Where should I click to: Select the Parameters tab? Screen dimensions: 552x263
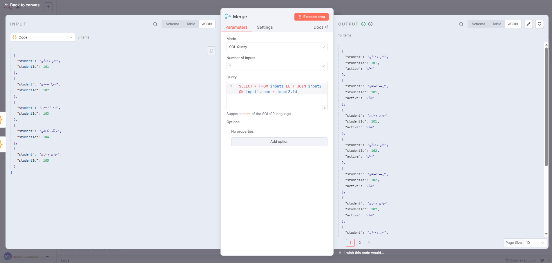pos(236,27)
